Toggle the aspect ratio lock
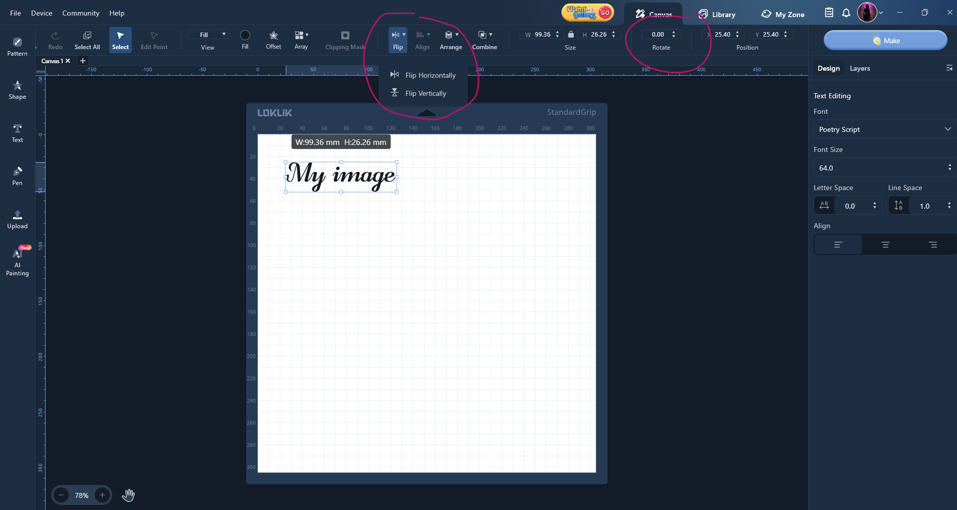Image resolution: width=957 pixels, height=510 pixels. click(570, 35)
